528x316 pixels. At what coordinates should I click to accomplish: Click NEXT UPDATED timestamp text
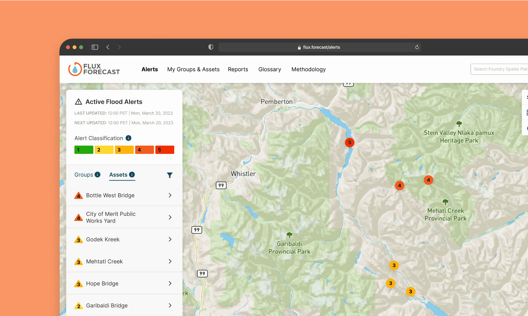coord(124,123)
